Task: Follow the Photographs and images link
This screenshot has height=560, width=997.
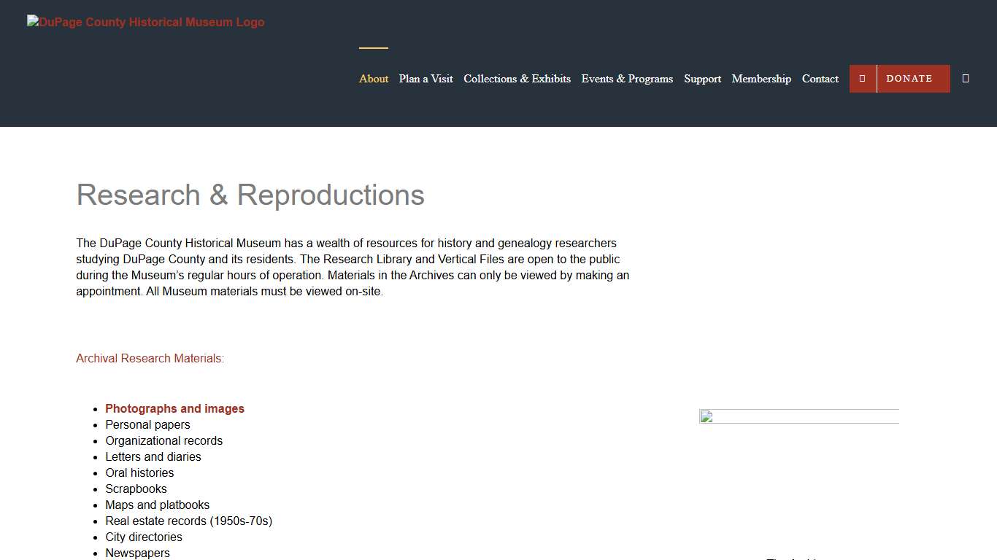Action: click(174, 409)
